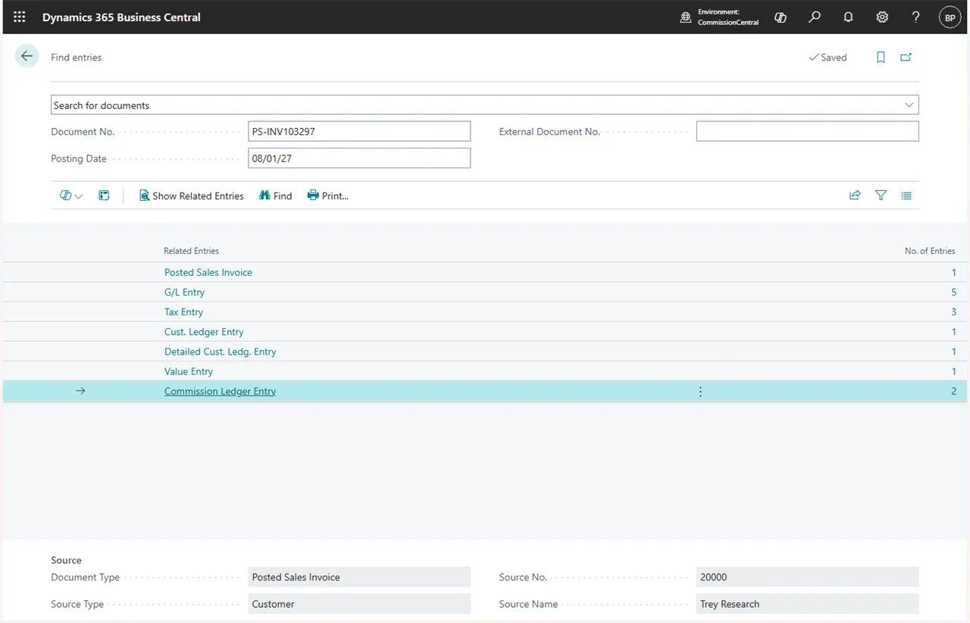The width and height of the screenshot is (970, 623).
Task: Open Copilot from the top bar
Action: pyautogui.click(x=781, y=17)
